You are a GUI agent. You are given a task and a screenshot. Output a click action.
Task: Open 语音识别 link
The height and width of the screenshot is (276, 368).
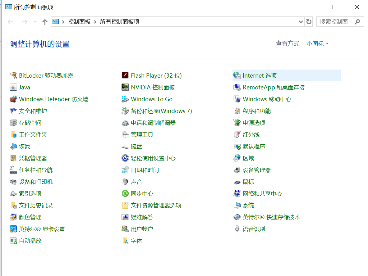254,229
